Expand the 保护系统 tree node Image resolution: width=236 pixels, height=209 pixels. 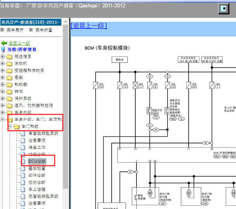[x=2, y=99]
